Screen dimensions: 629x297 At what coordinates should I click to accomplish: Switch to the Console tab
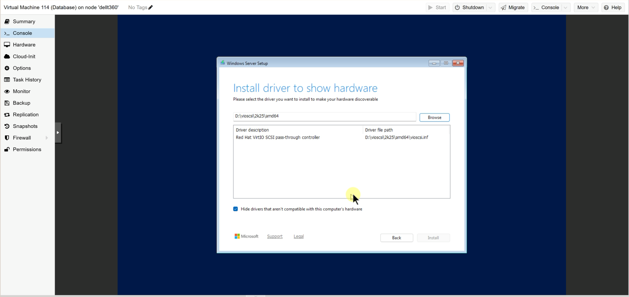[x=22, y=33]
